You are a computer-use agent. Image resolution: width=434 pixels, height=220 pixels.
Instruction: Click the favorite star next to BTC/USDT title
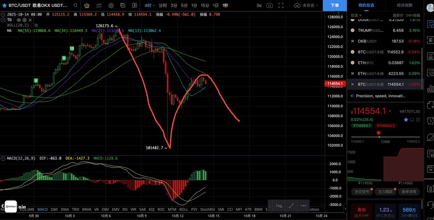pos(4,6)
